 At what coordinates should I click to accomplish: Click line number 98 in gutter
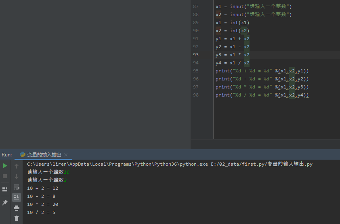click(196, 95)
